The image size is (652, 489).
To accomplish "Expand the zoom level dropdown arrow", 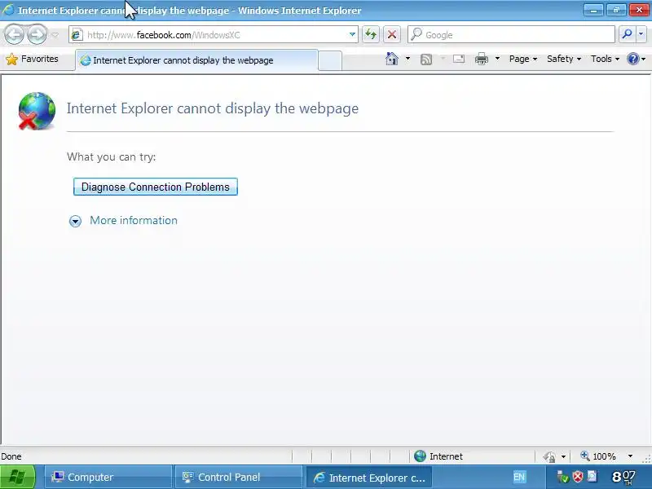I will (630, 456).
